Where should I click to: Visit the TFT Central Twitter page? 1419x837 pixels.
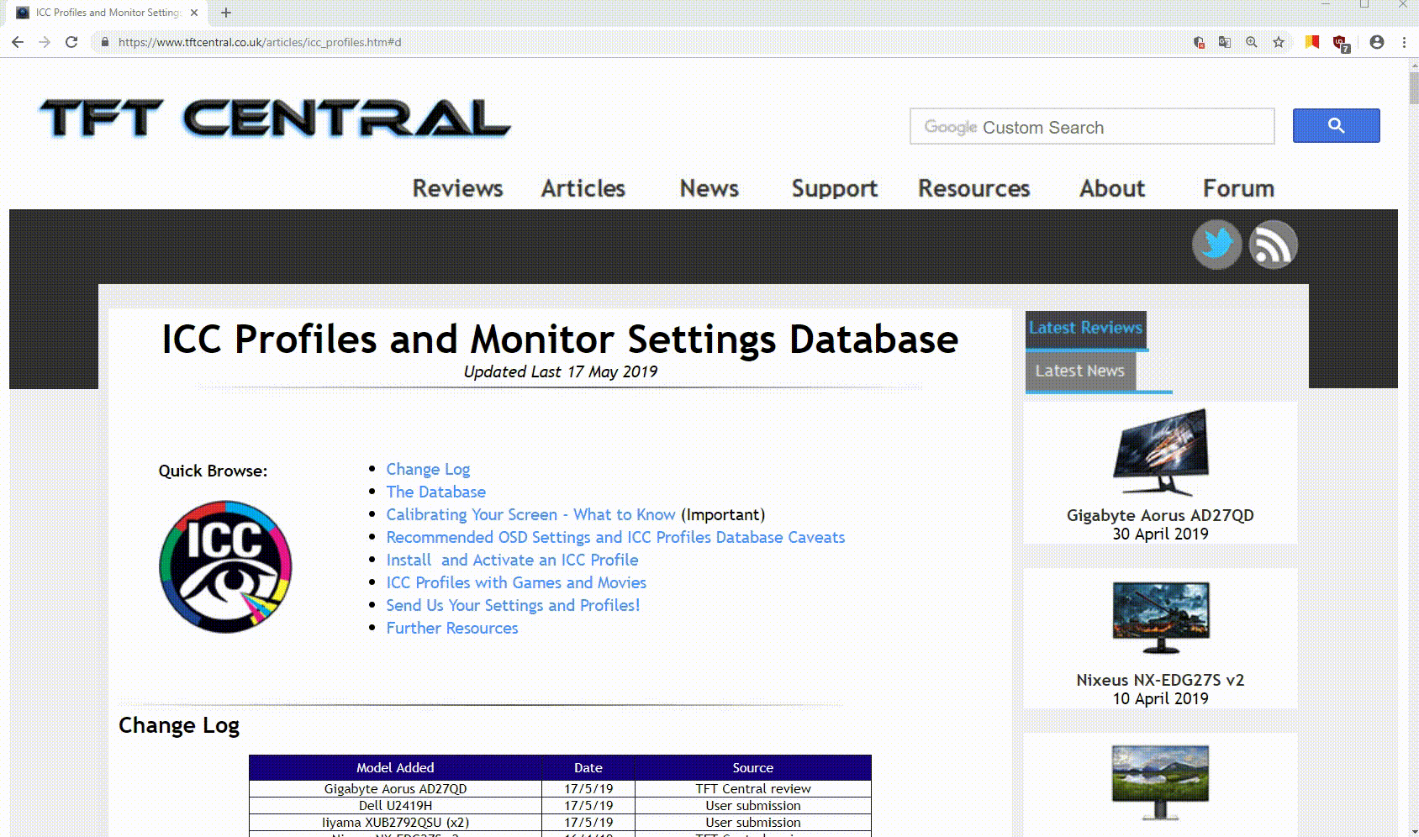1216,245
